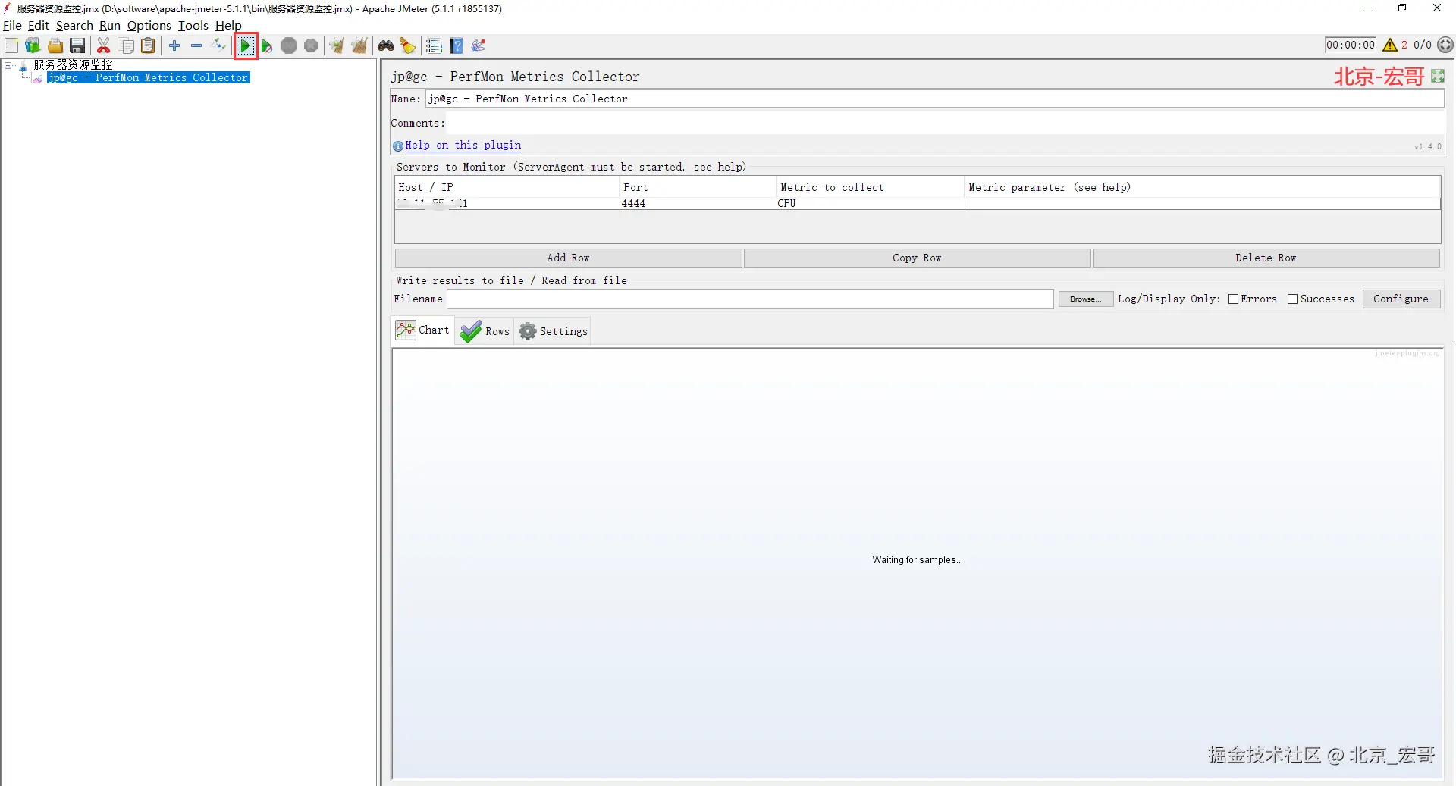The width and height of the screenshot is (1456, 786).
Task: Open the Search menu
Action: click(x=74, y=25)
